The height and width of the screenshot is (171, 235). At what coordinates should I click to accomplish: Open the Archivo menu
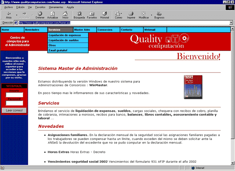(8, 7)
